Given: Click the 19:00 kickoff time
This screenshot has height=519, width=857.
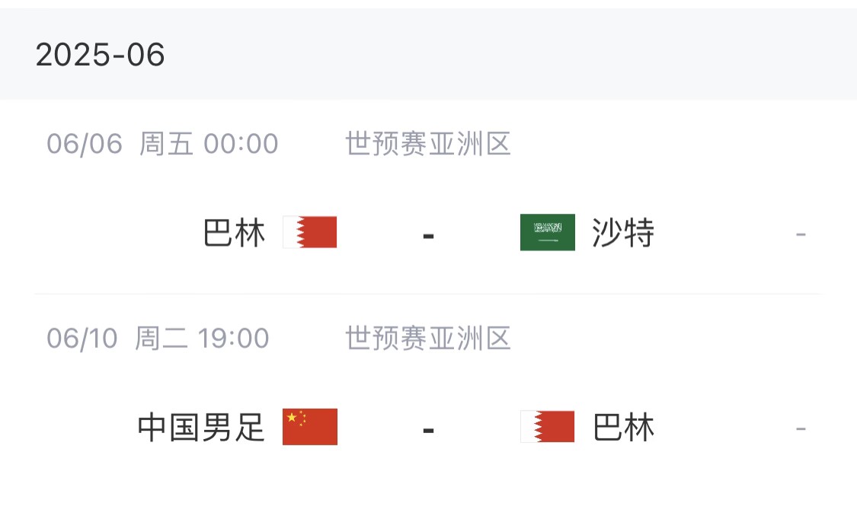Looking at the screenshot, I should (233, 339).
